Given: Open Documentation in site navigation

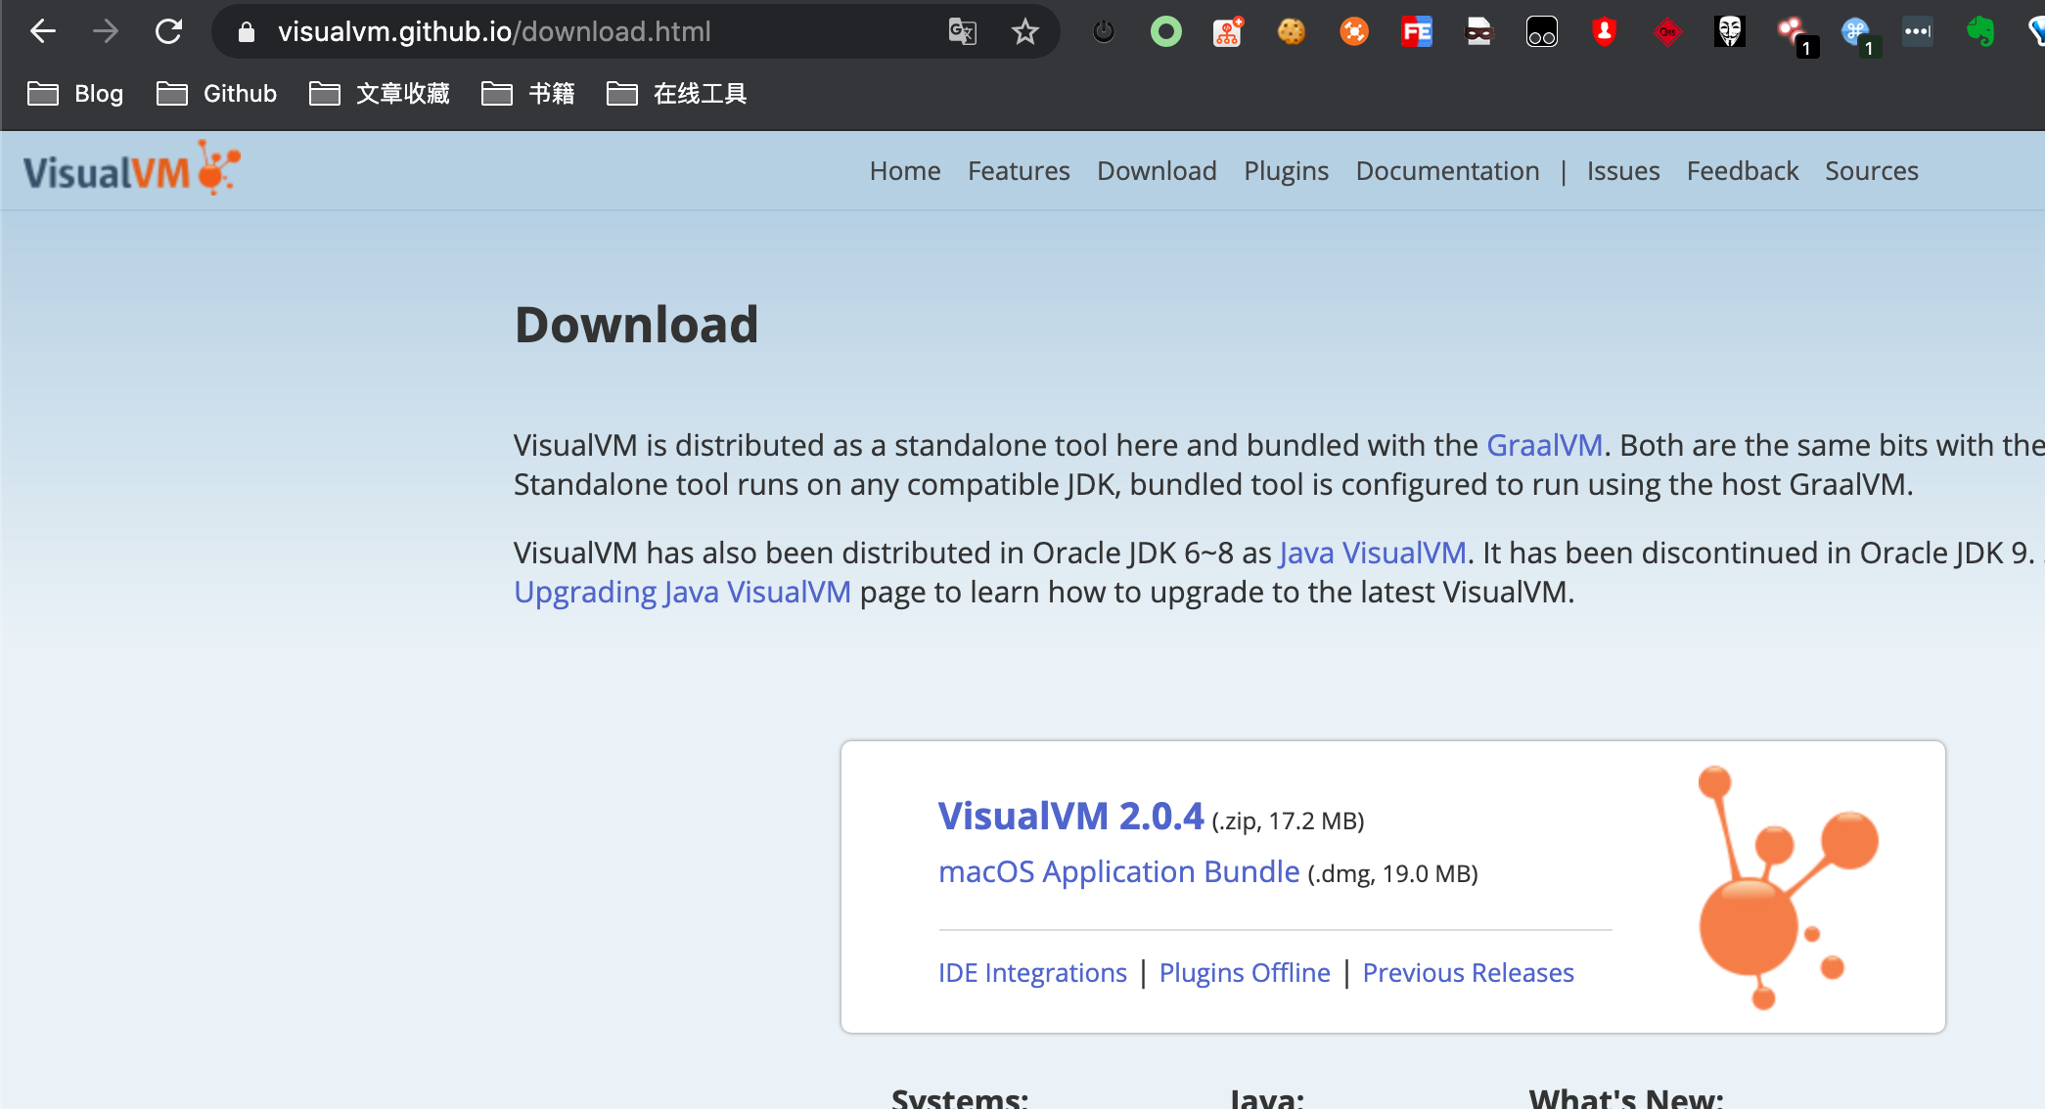Looking at the screenshot, I should click(x=1447, y=171).
